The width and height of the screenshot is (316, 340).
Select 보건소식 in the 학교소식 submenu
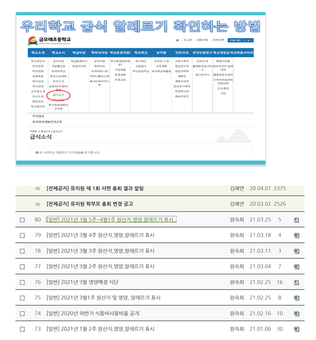59,82
